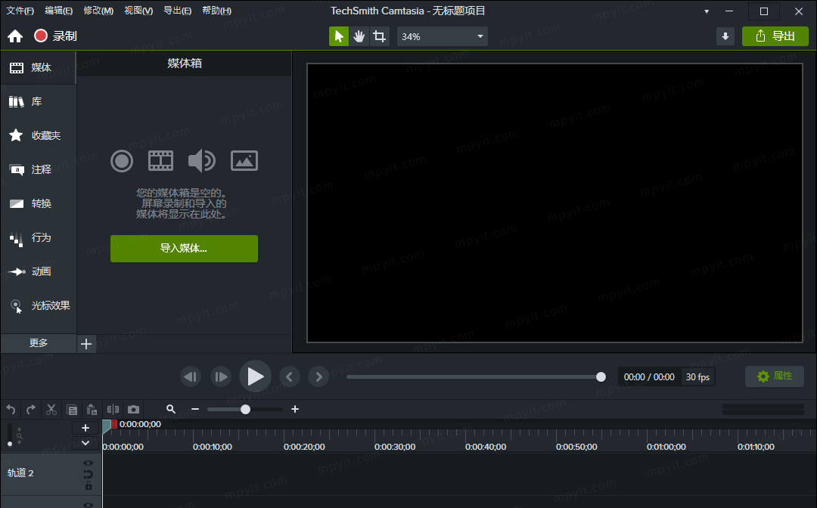
Task: Click the step-forward frame button
Action: tap(221, 376)
